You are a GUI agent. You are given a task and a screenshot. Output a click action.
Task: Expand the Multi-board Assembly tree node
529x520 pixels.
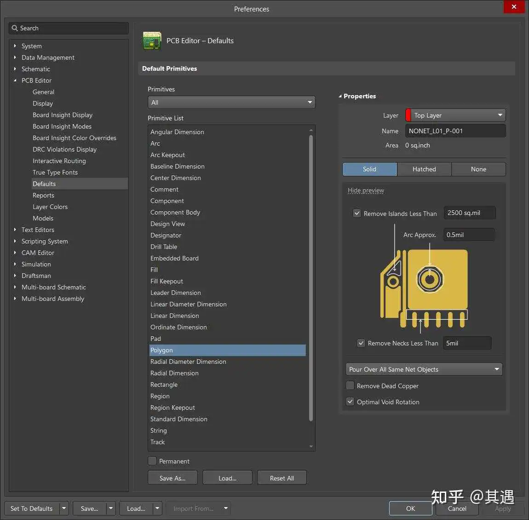pyautogui.click(x=15, y=298)
